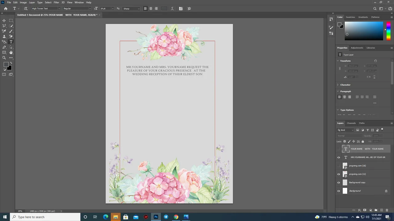Select the Polygonal Lasso tool
Screen dimensions: 394x221
4,26
